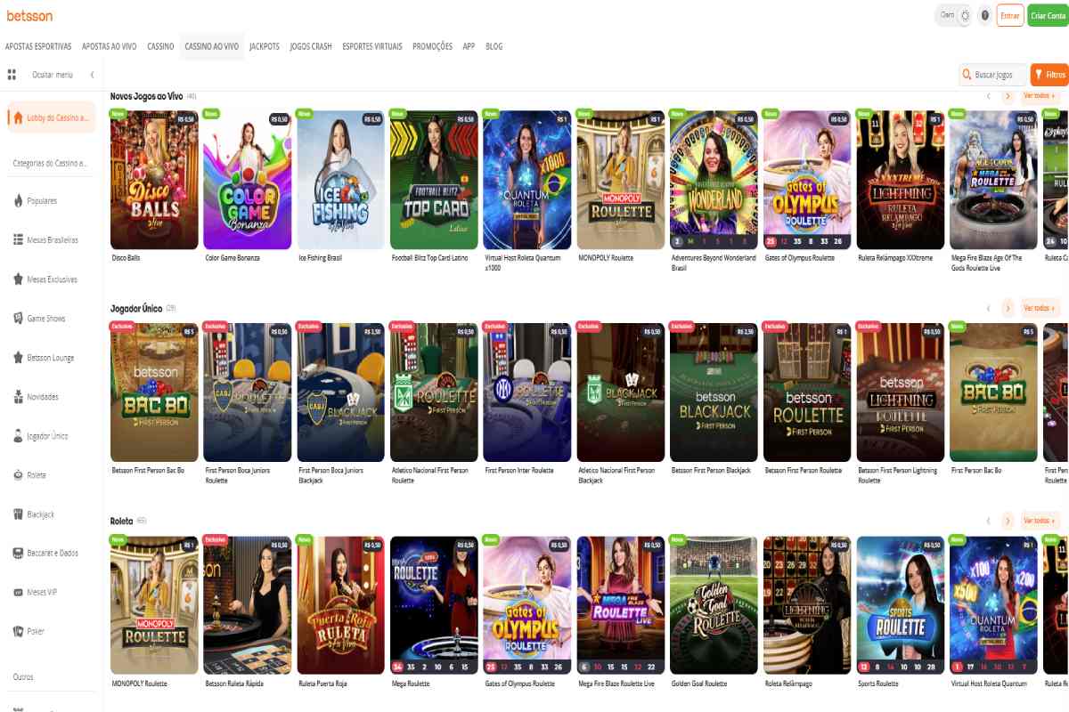Select the Populares flame icon
Screen dimensions: 1069x712
(18, 201)
